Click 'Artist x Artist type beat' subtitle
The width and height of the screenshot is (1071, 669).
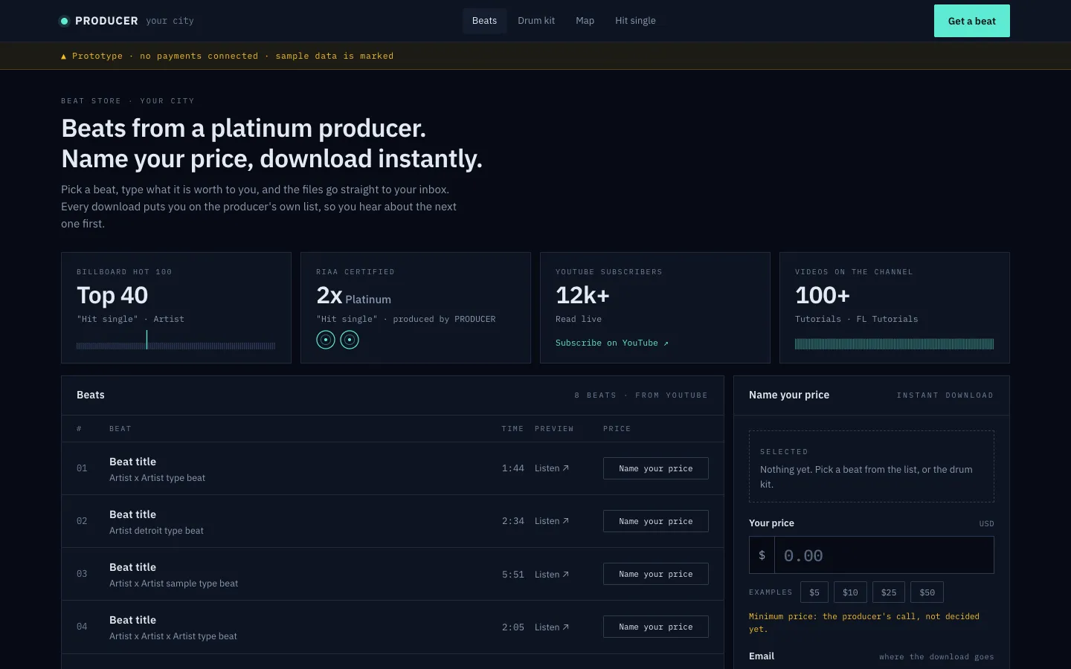point(157,478)
